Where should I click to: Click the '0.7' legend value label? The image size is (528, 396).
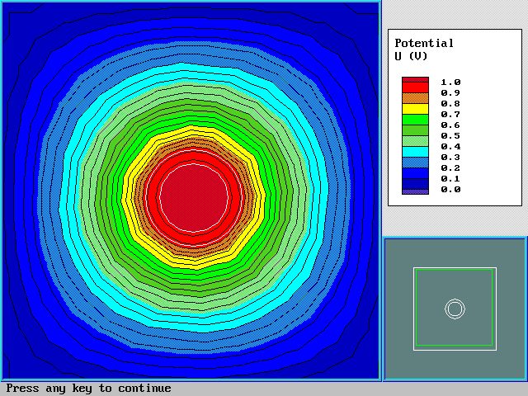click(450, 115)
